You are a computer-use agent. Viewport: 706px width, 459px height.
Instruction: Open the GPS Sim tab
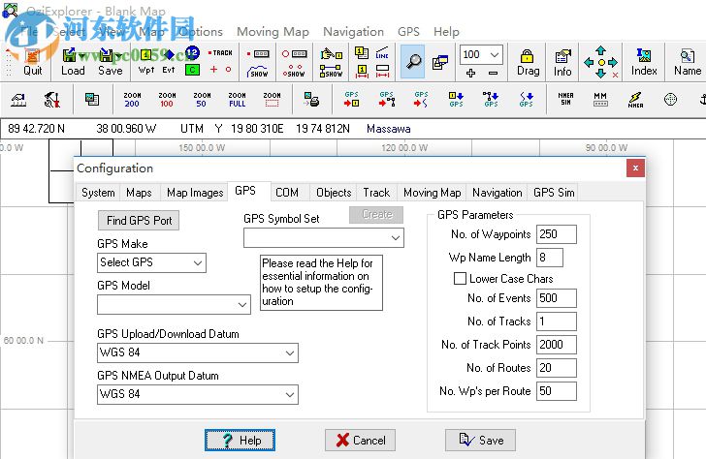coord(554,193)
